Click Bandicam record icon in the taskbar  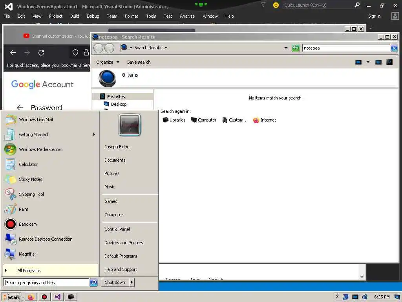pyautogui.click(x=44, y=297)
